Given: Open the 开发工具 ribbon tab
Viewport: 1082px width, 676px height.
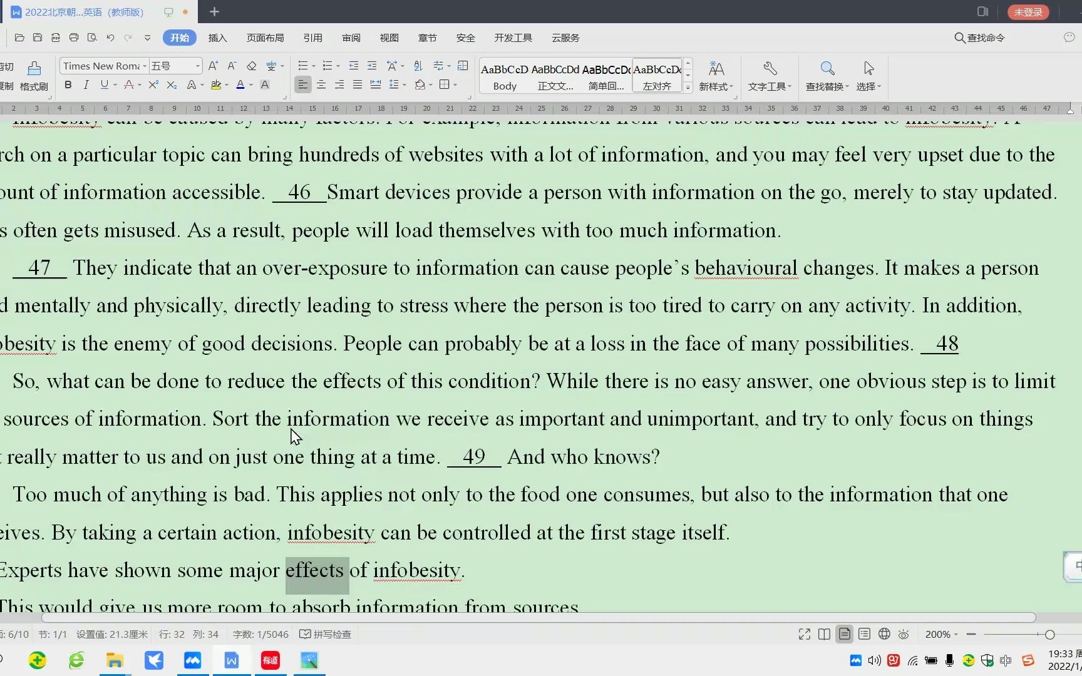Looking at the screenshot, I should [513, 38].
